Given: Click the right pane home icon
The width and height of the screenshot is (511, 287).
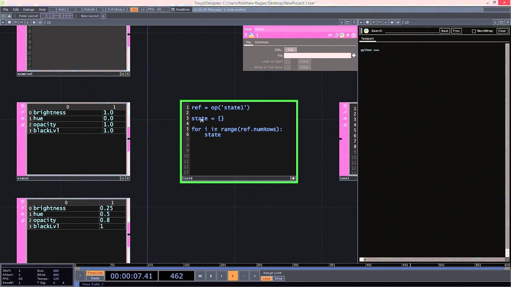Looking at the screenshot, I should point(398,22).
